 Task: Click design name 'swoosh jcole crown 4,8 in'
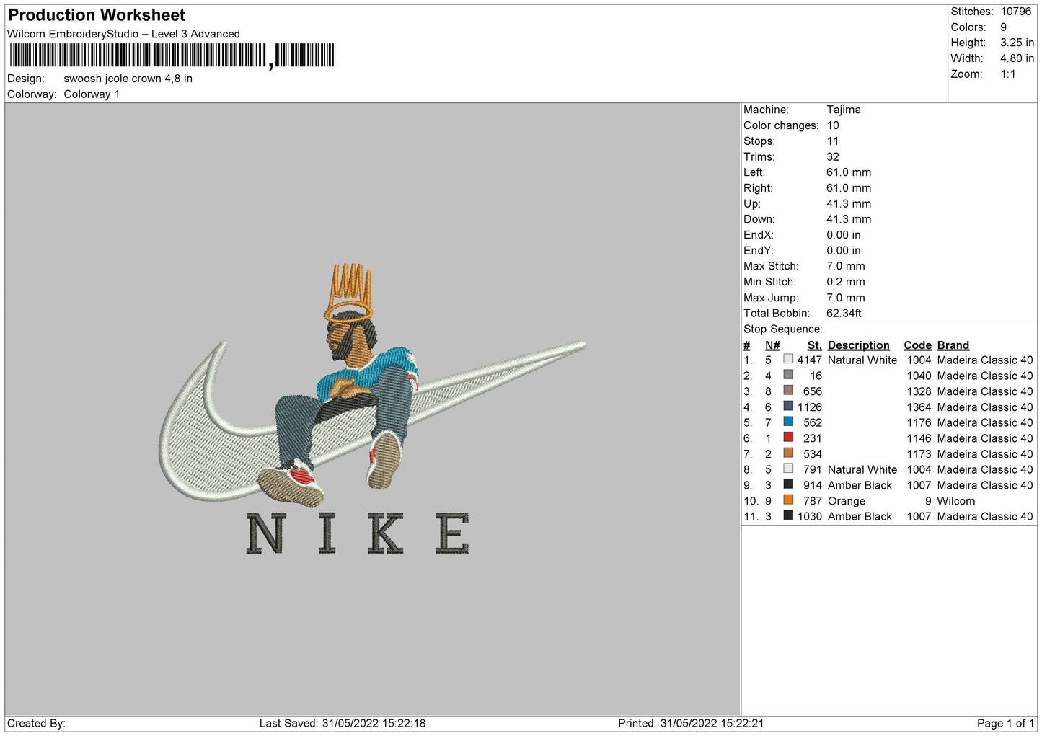(128, 79)
